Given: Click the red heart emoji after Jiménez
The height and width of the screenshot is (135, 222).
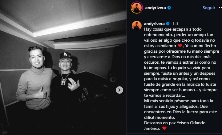Looking at the screenshot, I should [x=164, y=128].
